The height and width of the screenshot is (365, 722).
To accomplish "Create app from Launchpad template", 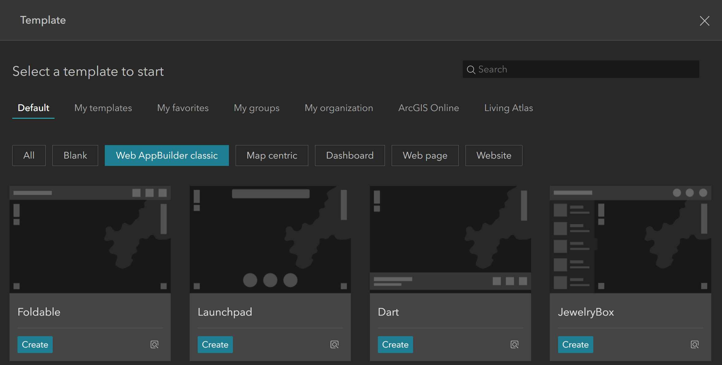I will (215, 344).
